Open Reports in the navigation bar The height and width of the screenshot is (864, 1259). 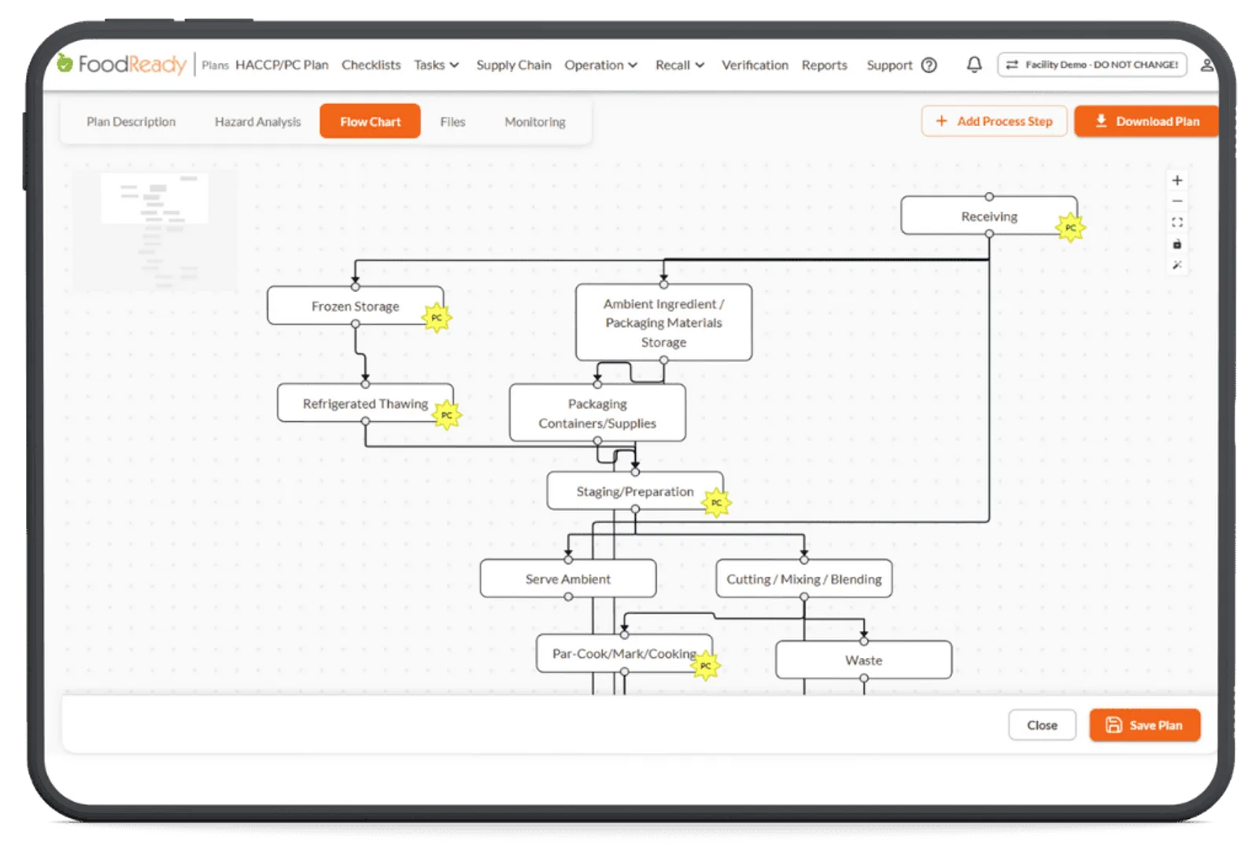coord(825,65)
